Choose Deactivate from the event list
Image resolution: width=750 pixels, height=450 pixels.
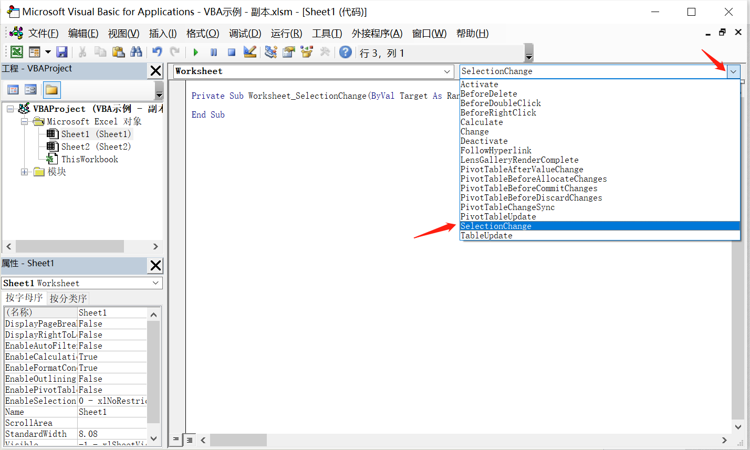(x=600, y=141)
